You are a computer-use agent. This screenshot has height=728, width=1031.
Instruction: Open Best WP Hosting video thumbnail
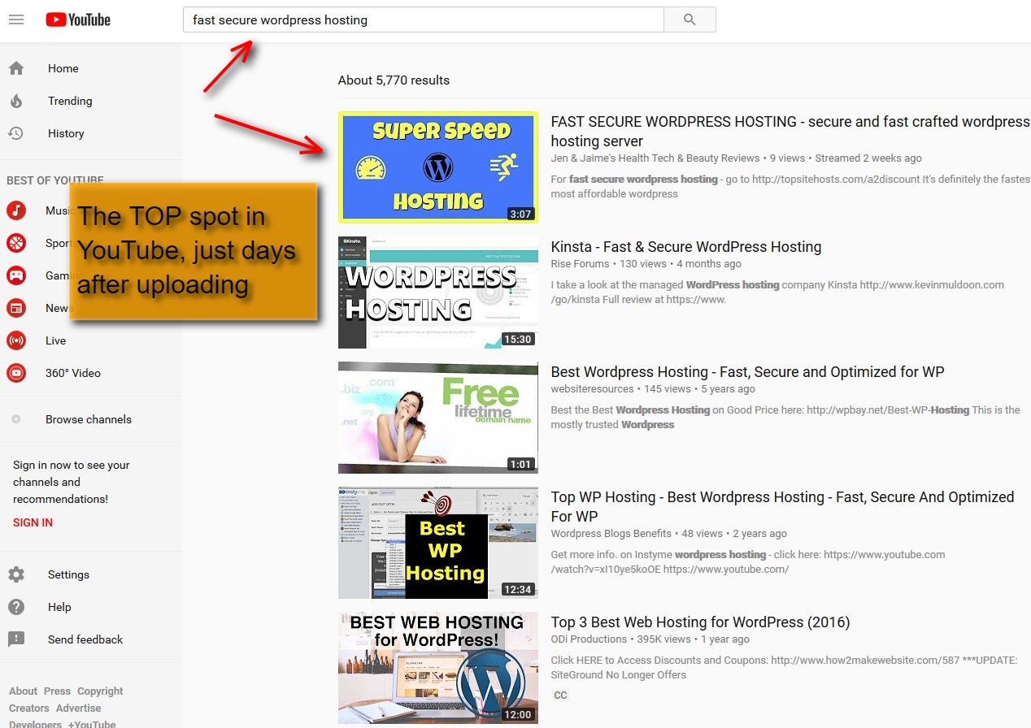438,543
